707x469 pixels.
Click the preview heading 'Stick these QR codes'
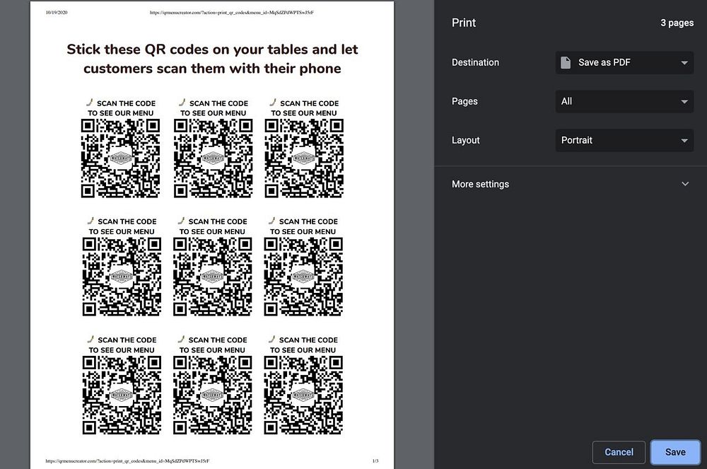212,59
